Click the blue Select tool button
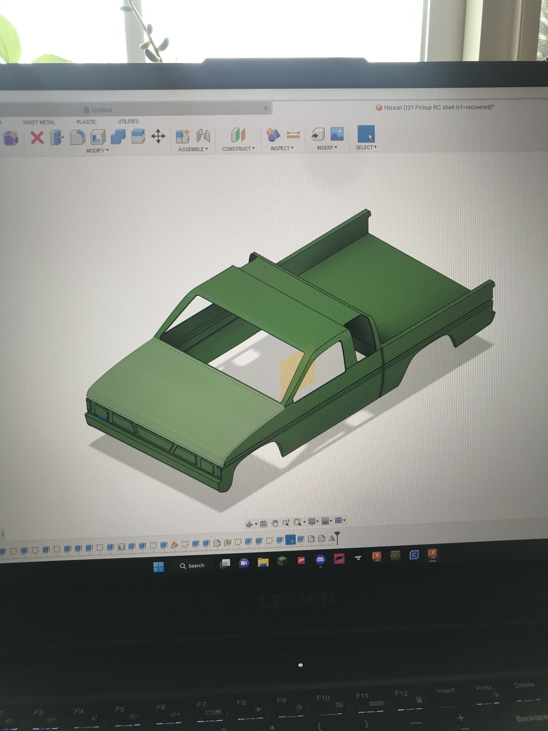Screen dimensions: 548x731 (x=366, y=134)
